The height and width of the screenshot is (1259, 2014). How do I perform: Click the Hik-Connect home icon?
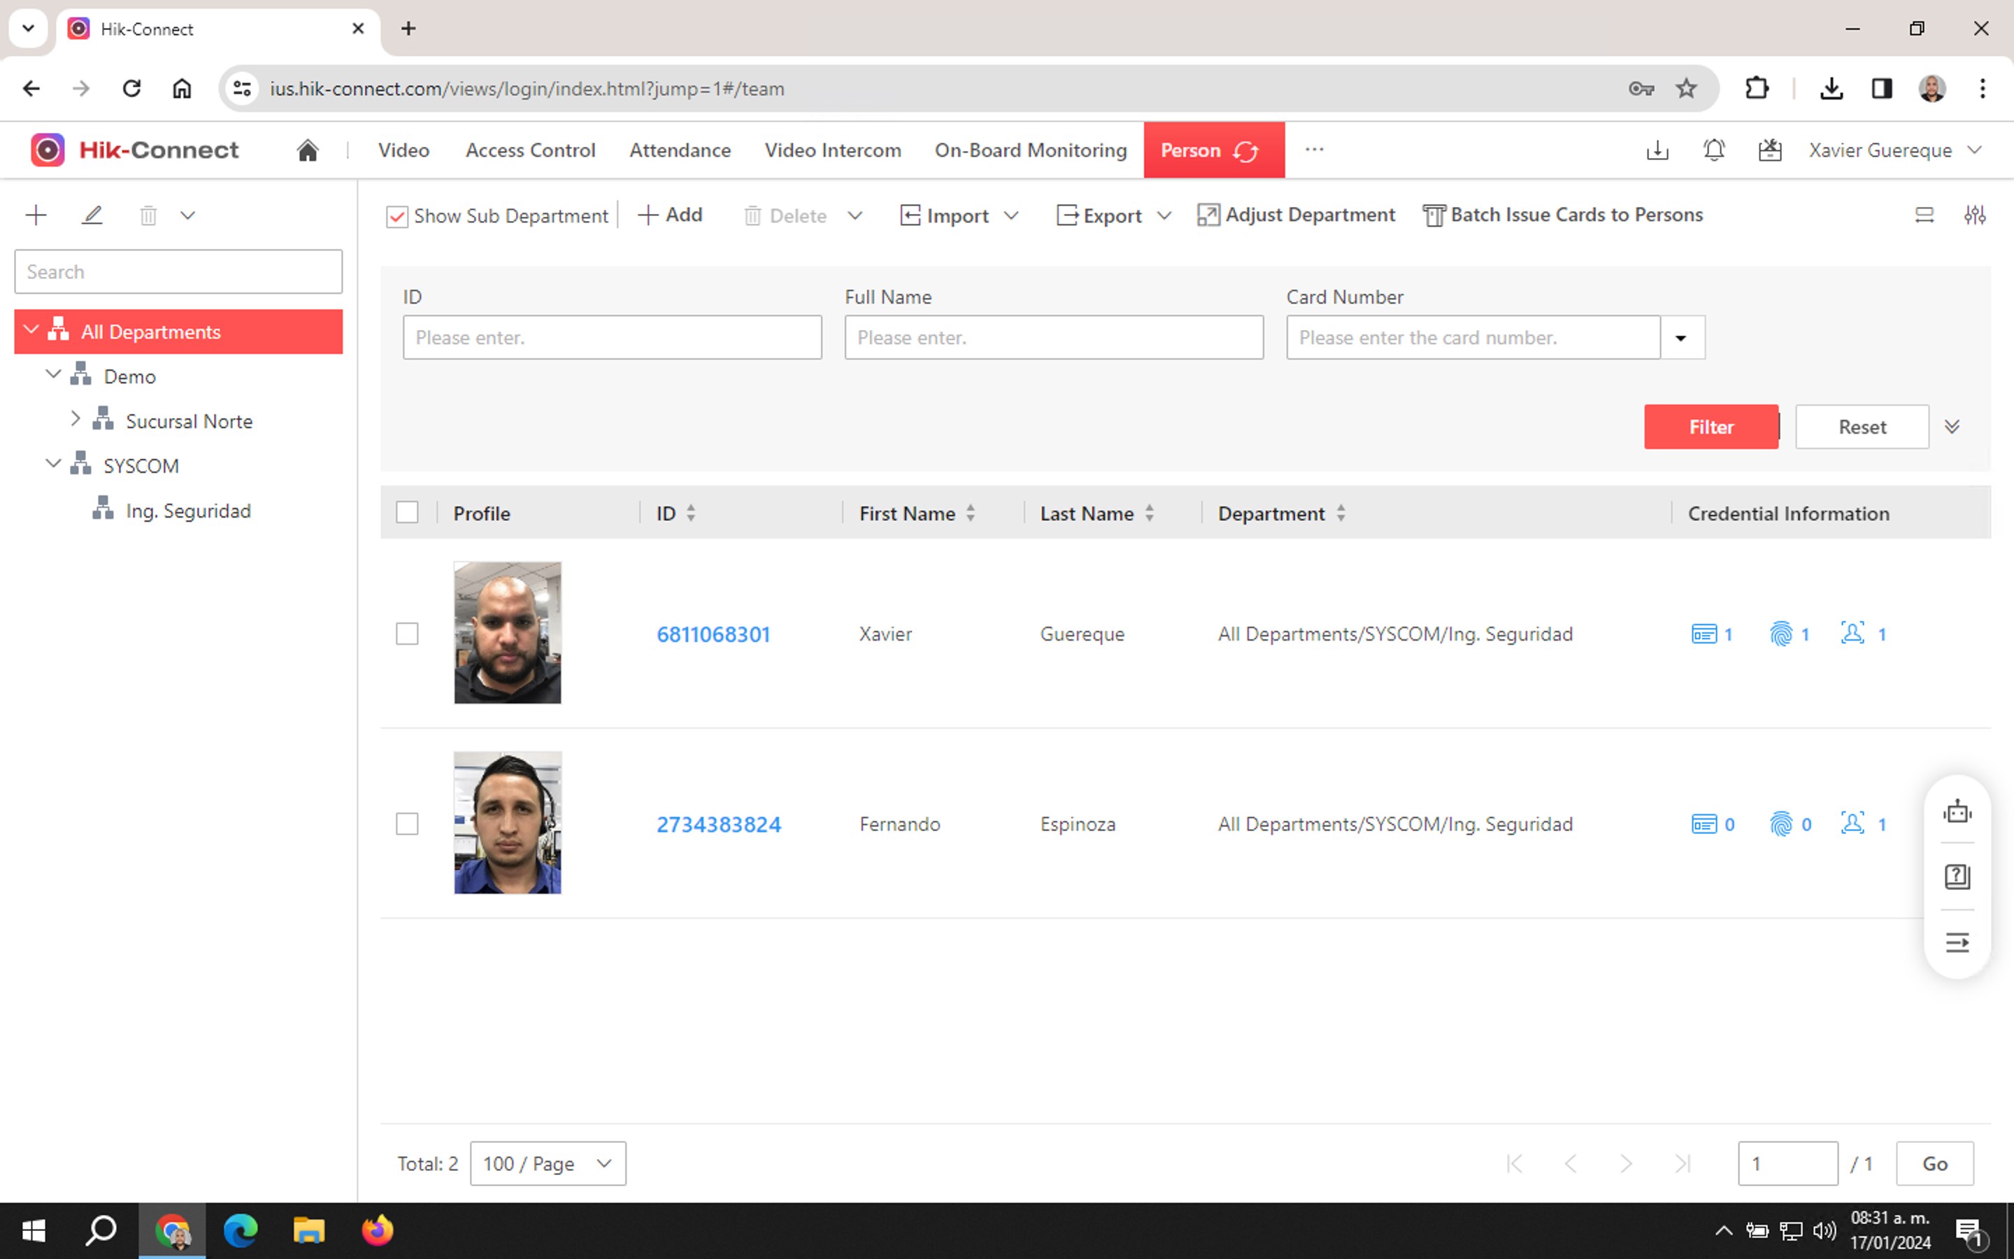pos(308,150)
